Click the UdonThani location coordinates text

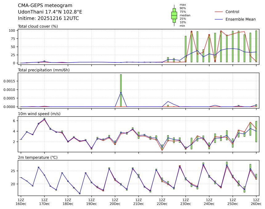(50, 12)
